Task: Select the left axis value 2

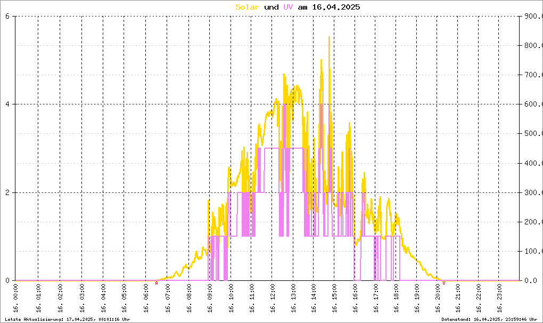Action: tap(7, 192)
